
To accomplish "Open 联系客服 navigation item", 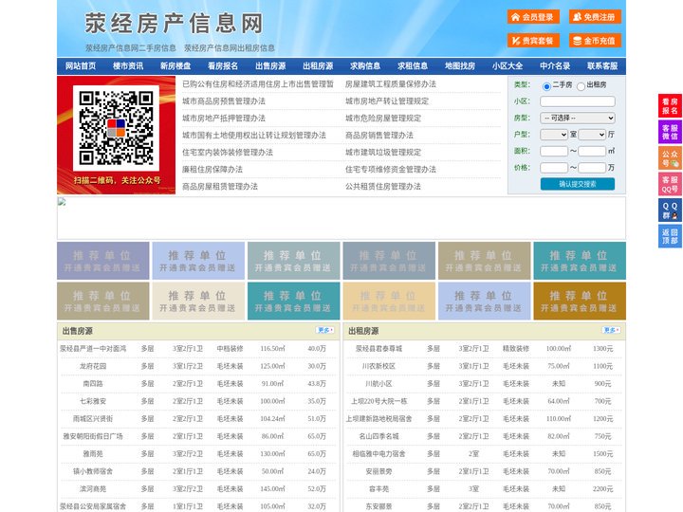I will [602, 66].
